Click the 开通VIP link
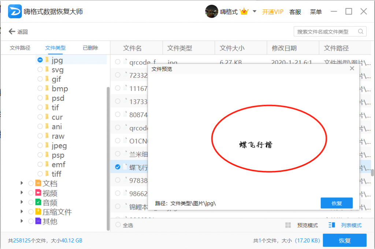The height and width of the screenshot is (249, 375). tap(272, 12)
